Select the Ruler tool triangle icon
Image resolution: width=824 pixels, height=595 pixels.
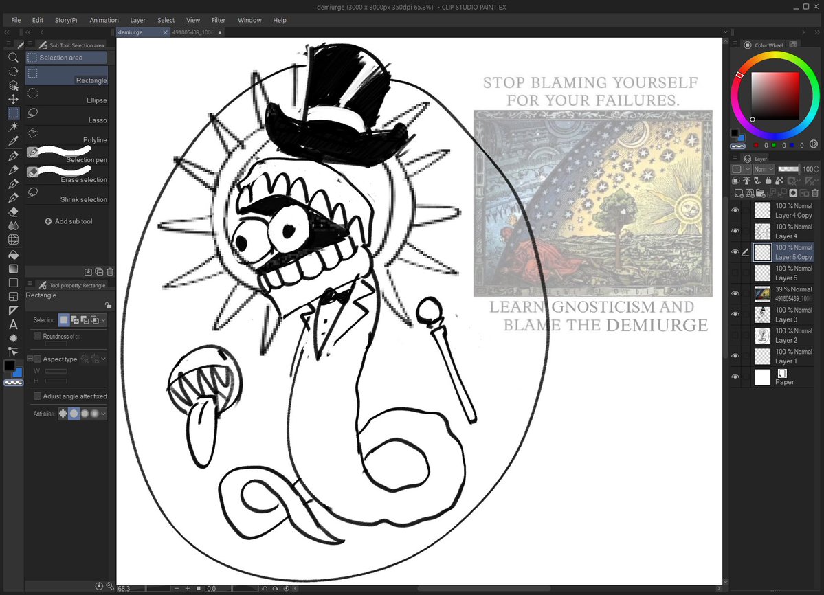pyautogui.click(x=13, y=311)
